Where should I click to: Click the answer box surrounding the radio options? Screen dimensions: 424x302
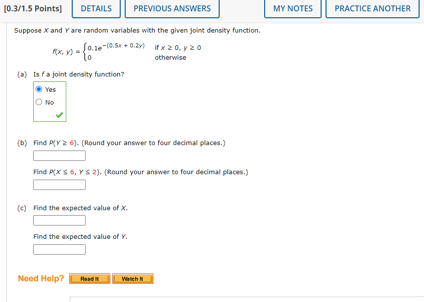[x=49, y=102]
